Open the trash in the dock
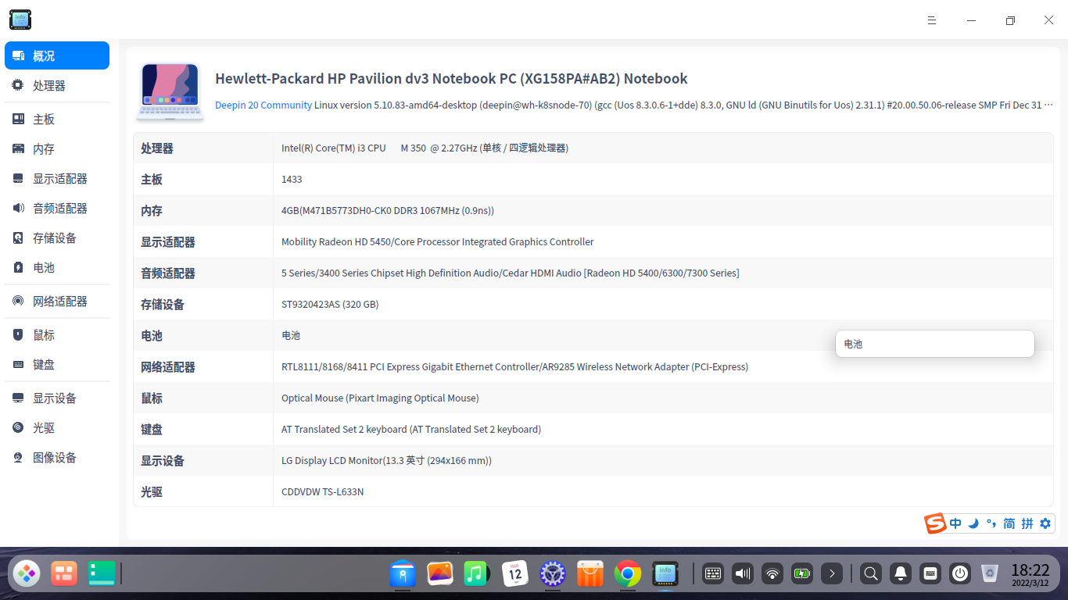The width and height of the screenshot is (1068, 600). [x=990, y=574]
